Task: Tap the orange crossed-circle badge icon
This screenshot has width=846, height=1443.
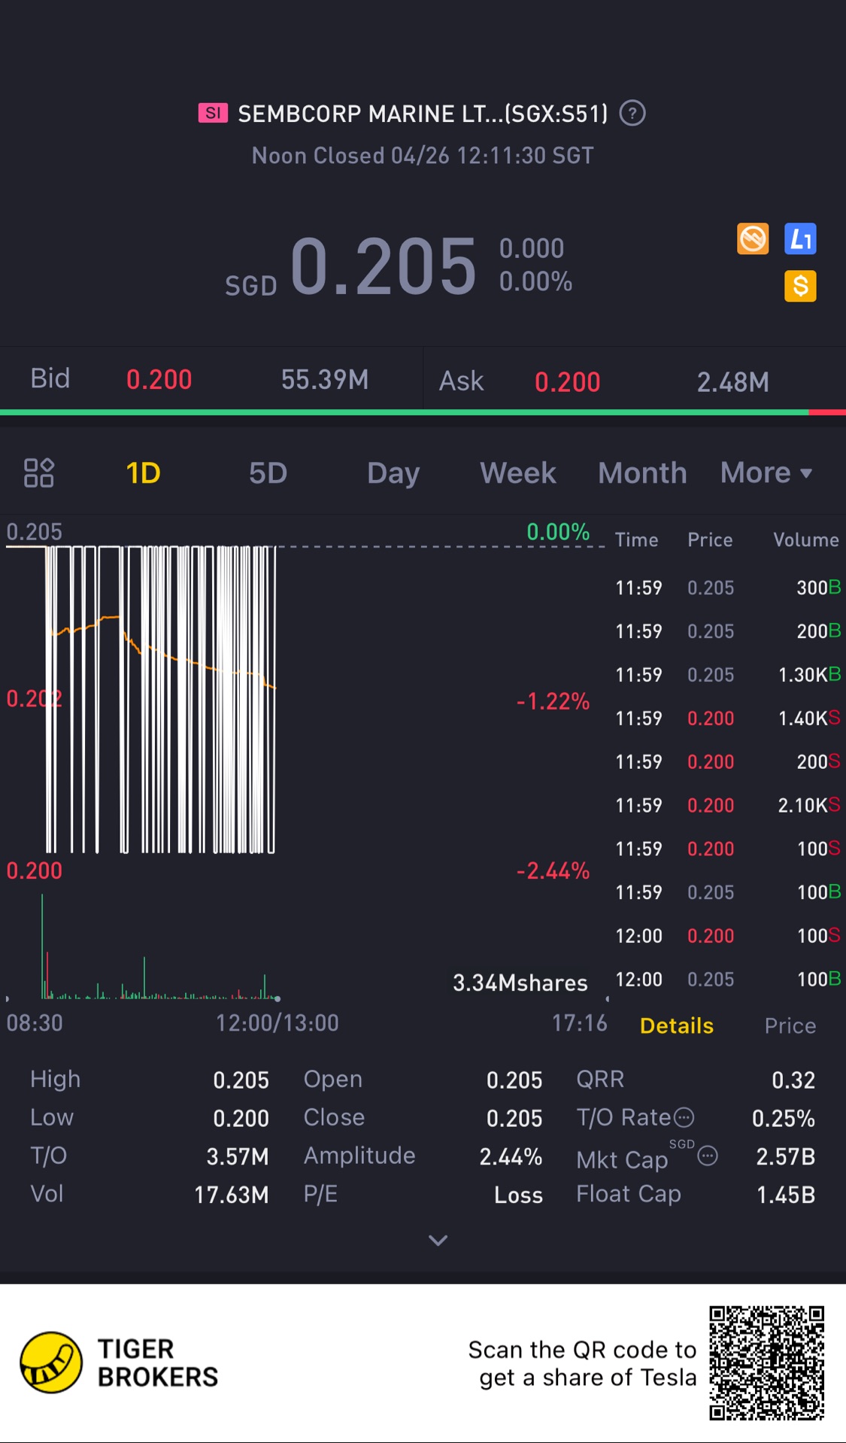Action: click(753, 239)
